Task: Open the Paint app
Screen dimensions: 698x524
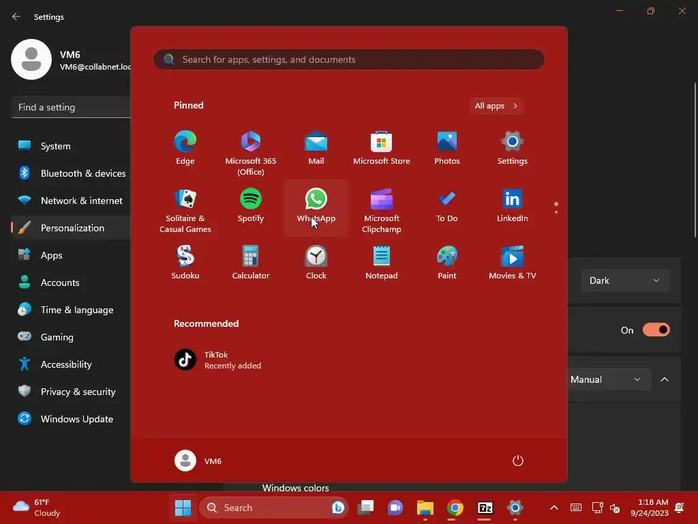Action: click(x=447, y=263)
